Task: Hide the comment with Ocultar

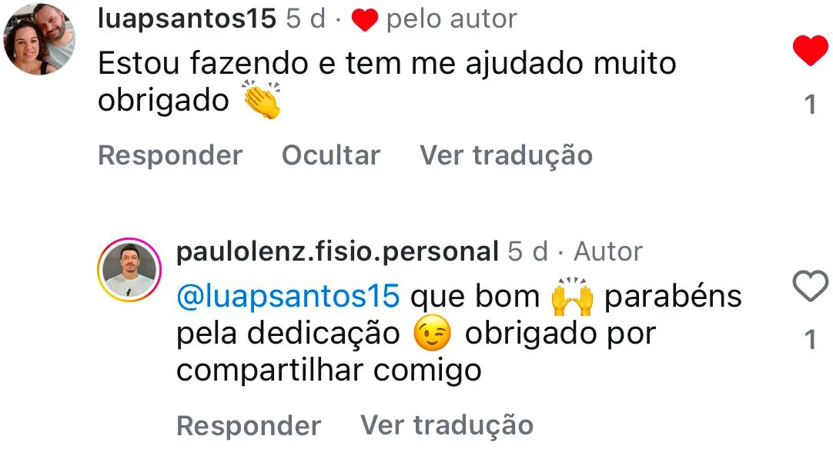Action: tap(331, 155)
